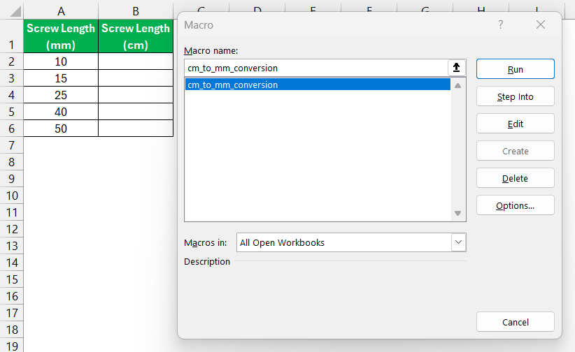Select empty cell B5

tap(136, 112)
